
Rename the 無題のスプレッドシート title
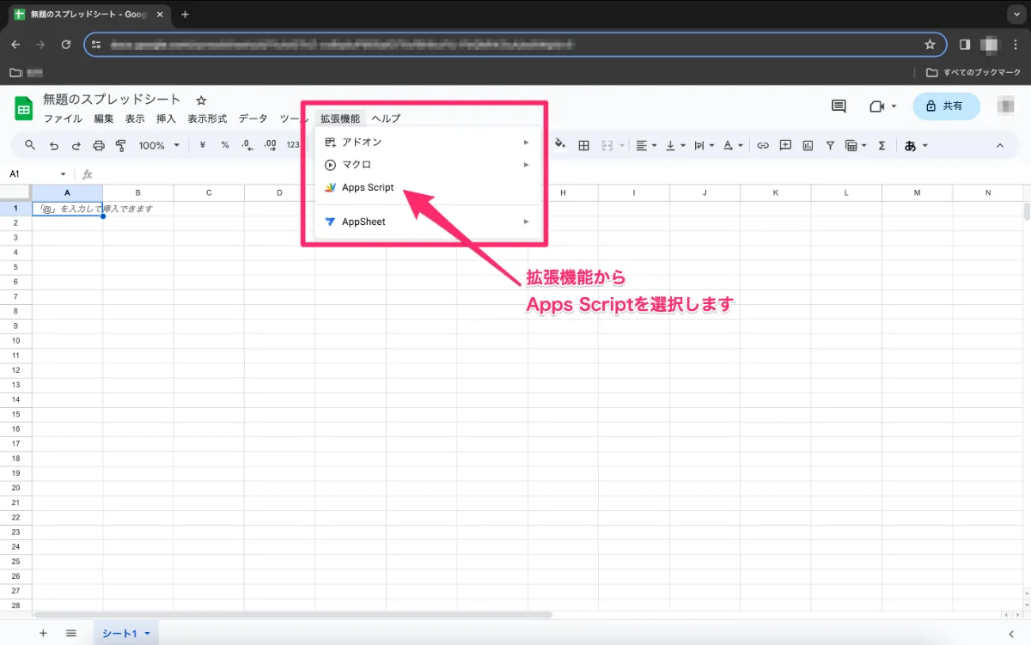tap(113, 100)
